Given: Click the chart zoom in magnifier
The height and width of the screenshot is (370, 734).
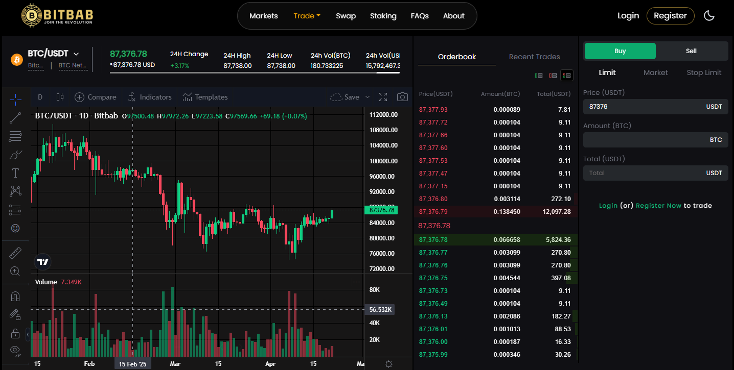Looking at the screenshot, I should [15, 271].
